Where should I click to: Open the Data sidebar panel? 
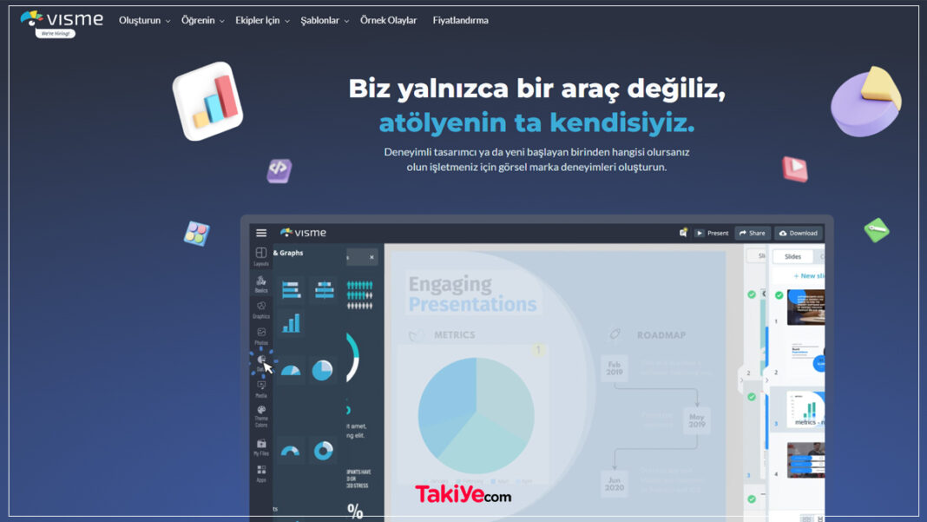click(x=260, y=363)
